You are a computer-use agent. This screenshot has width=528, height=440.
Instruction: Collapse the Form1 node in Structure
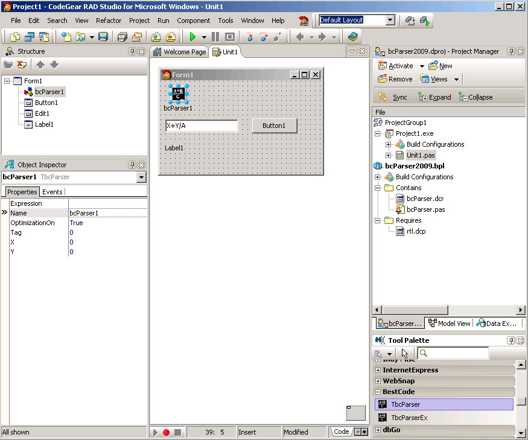pyautogui.click(x=7, y=81)
